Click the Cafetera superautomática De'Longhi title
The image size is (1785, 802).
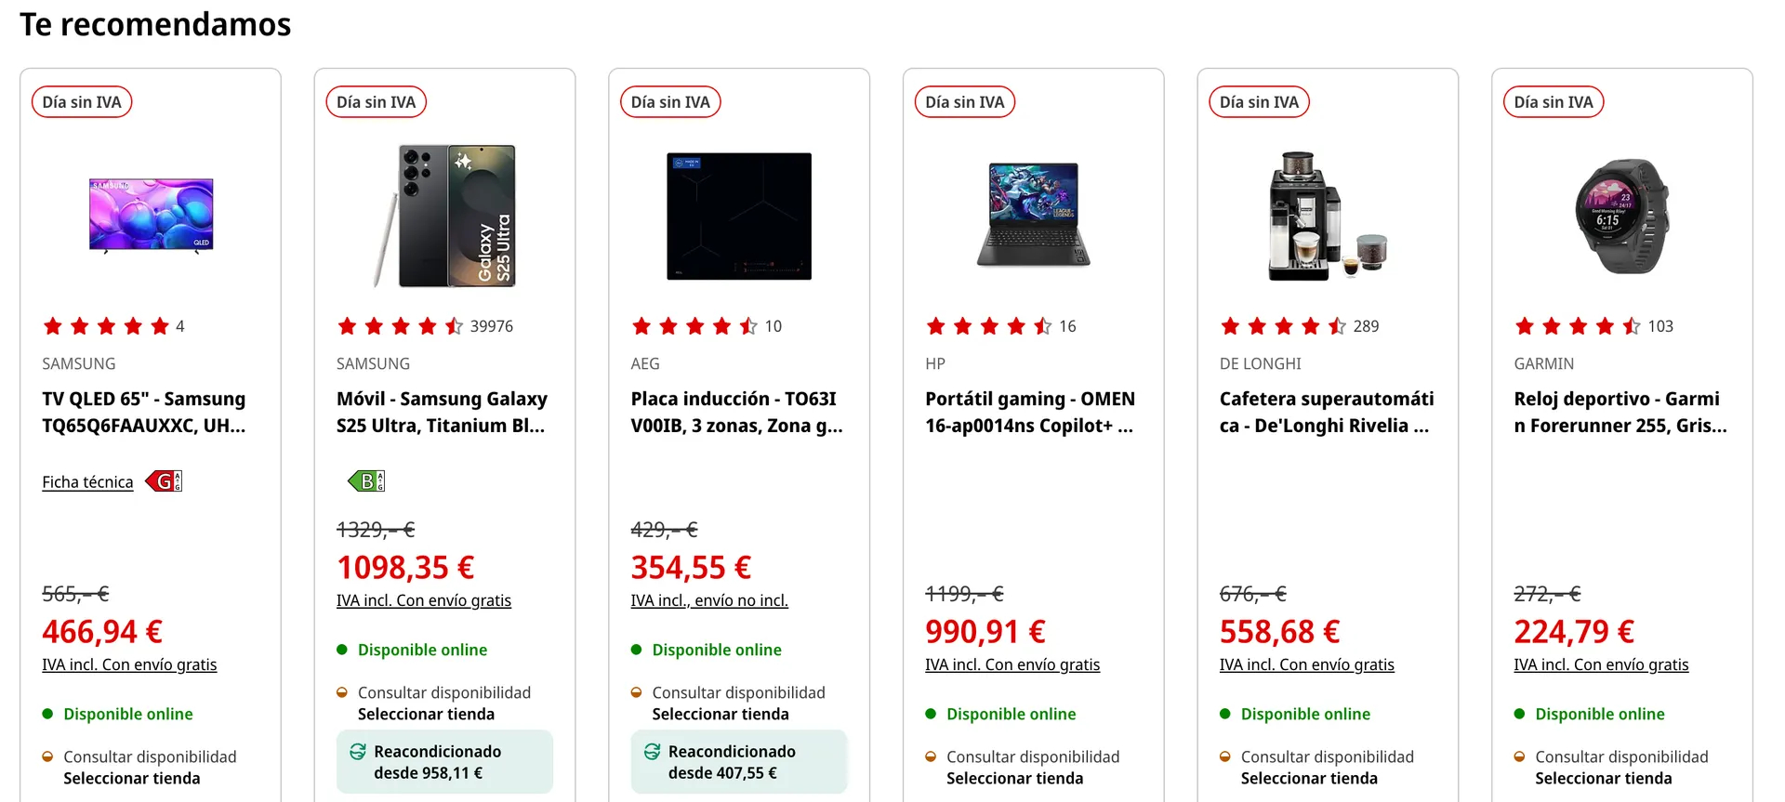pyautogui.click(x=1326, y=412)
